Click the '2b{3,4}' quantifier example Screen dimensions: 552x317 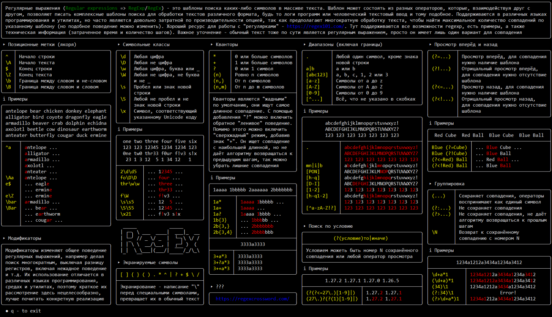click(223, 232)
